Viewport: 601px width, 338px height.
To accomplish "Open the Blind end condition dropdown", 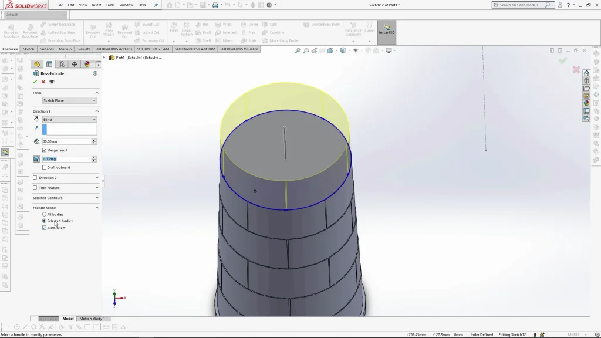I will (69, 119).
